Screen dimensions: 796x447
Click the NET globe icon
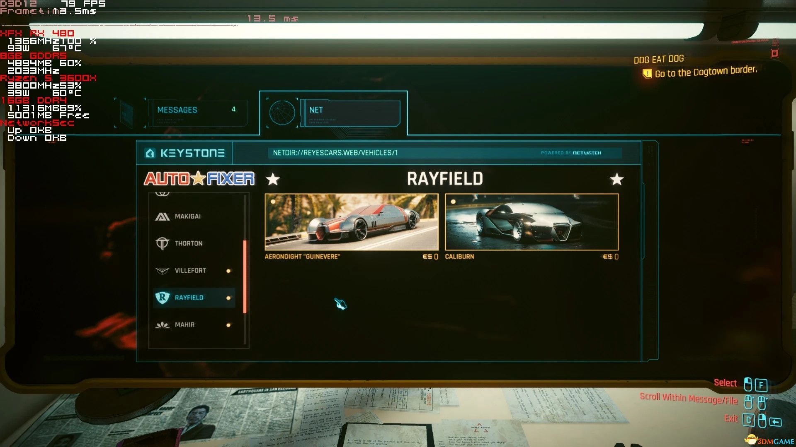pyautogui.click(x=282, y=112)
